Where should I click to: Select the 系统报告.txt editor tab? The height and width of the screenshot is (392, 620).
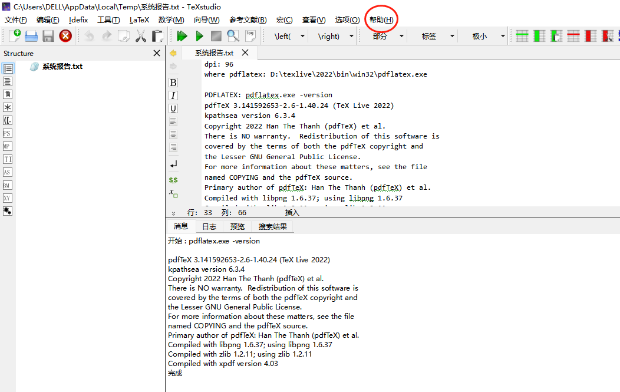(214, 53)
